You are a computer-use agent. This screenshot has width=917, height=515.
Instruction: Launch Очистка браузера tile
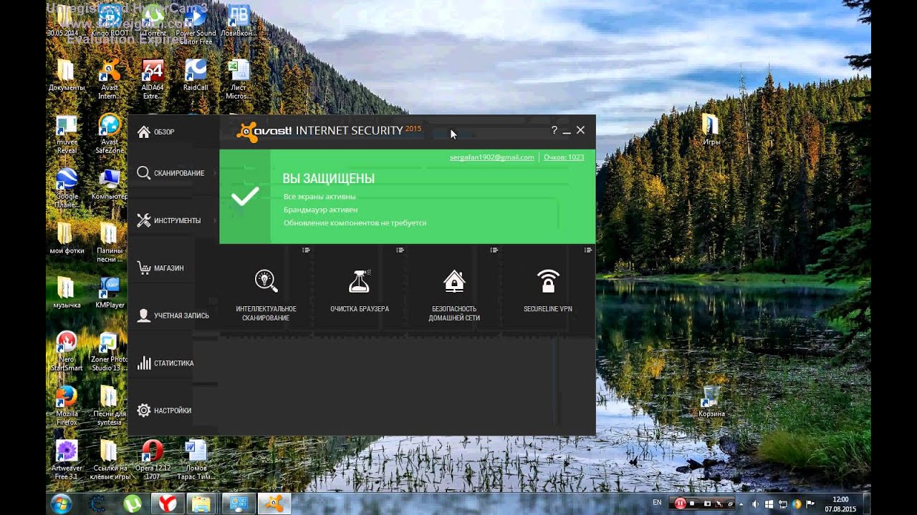coord(360,289)
